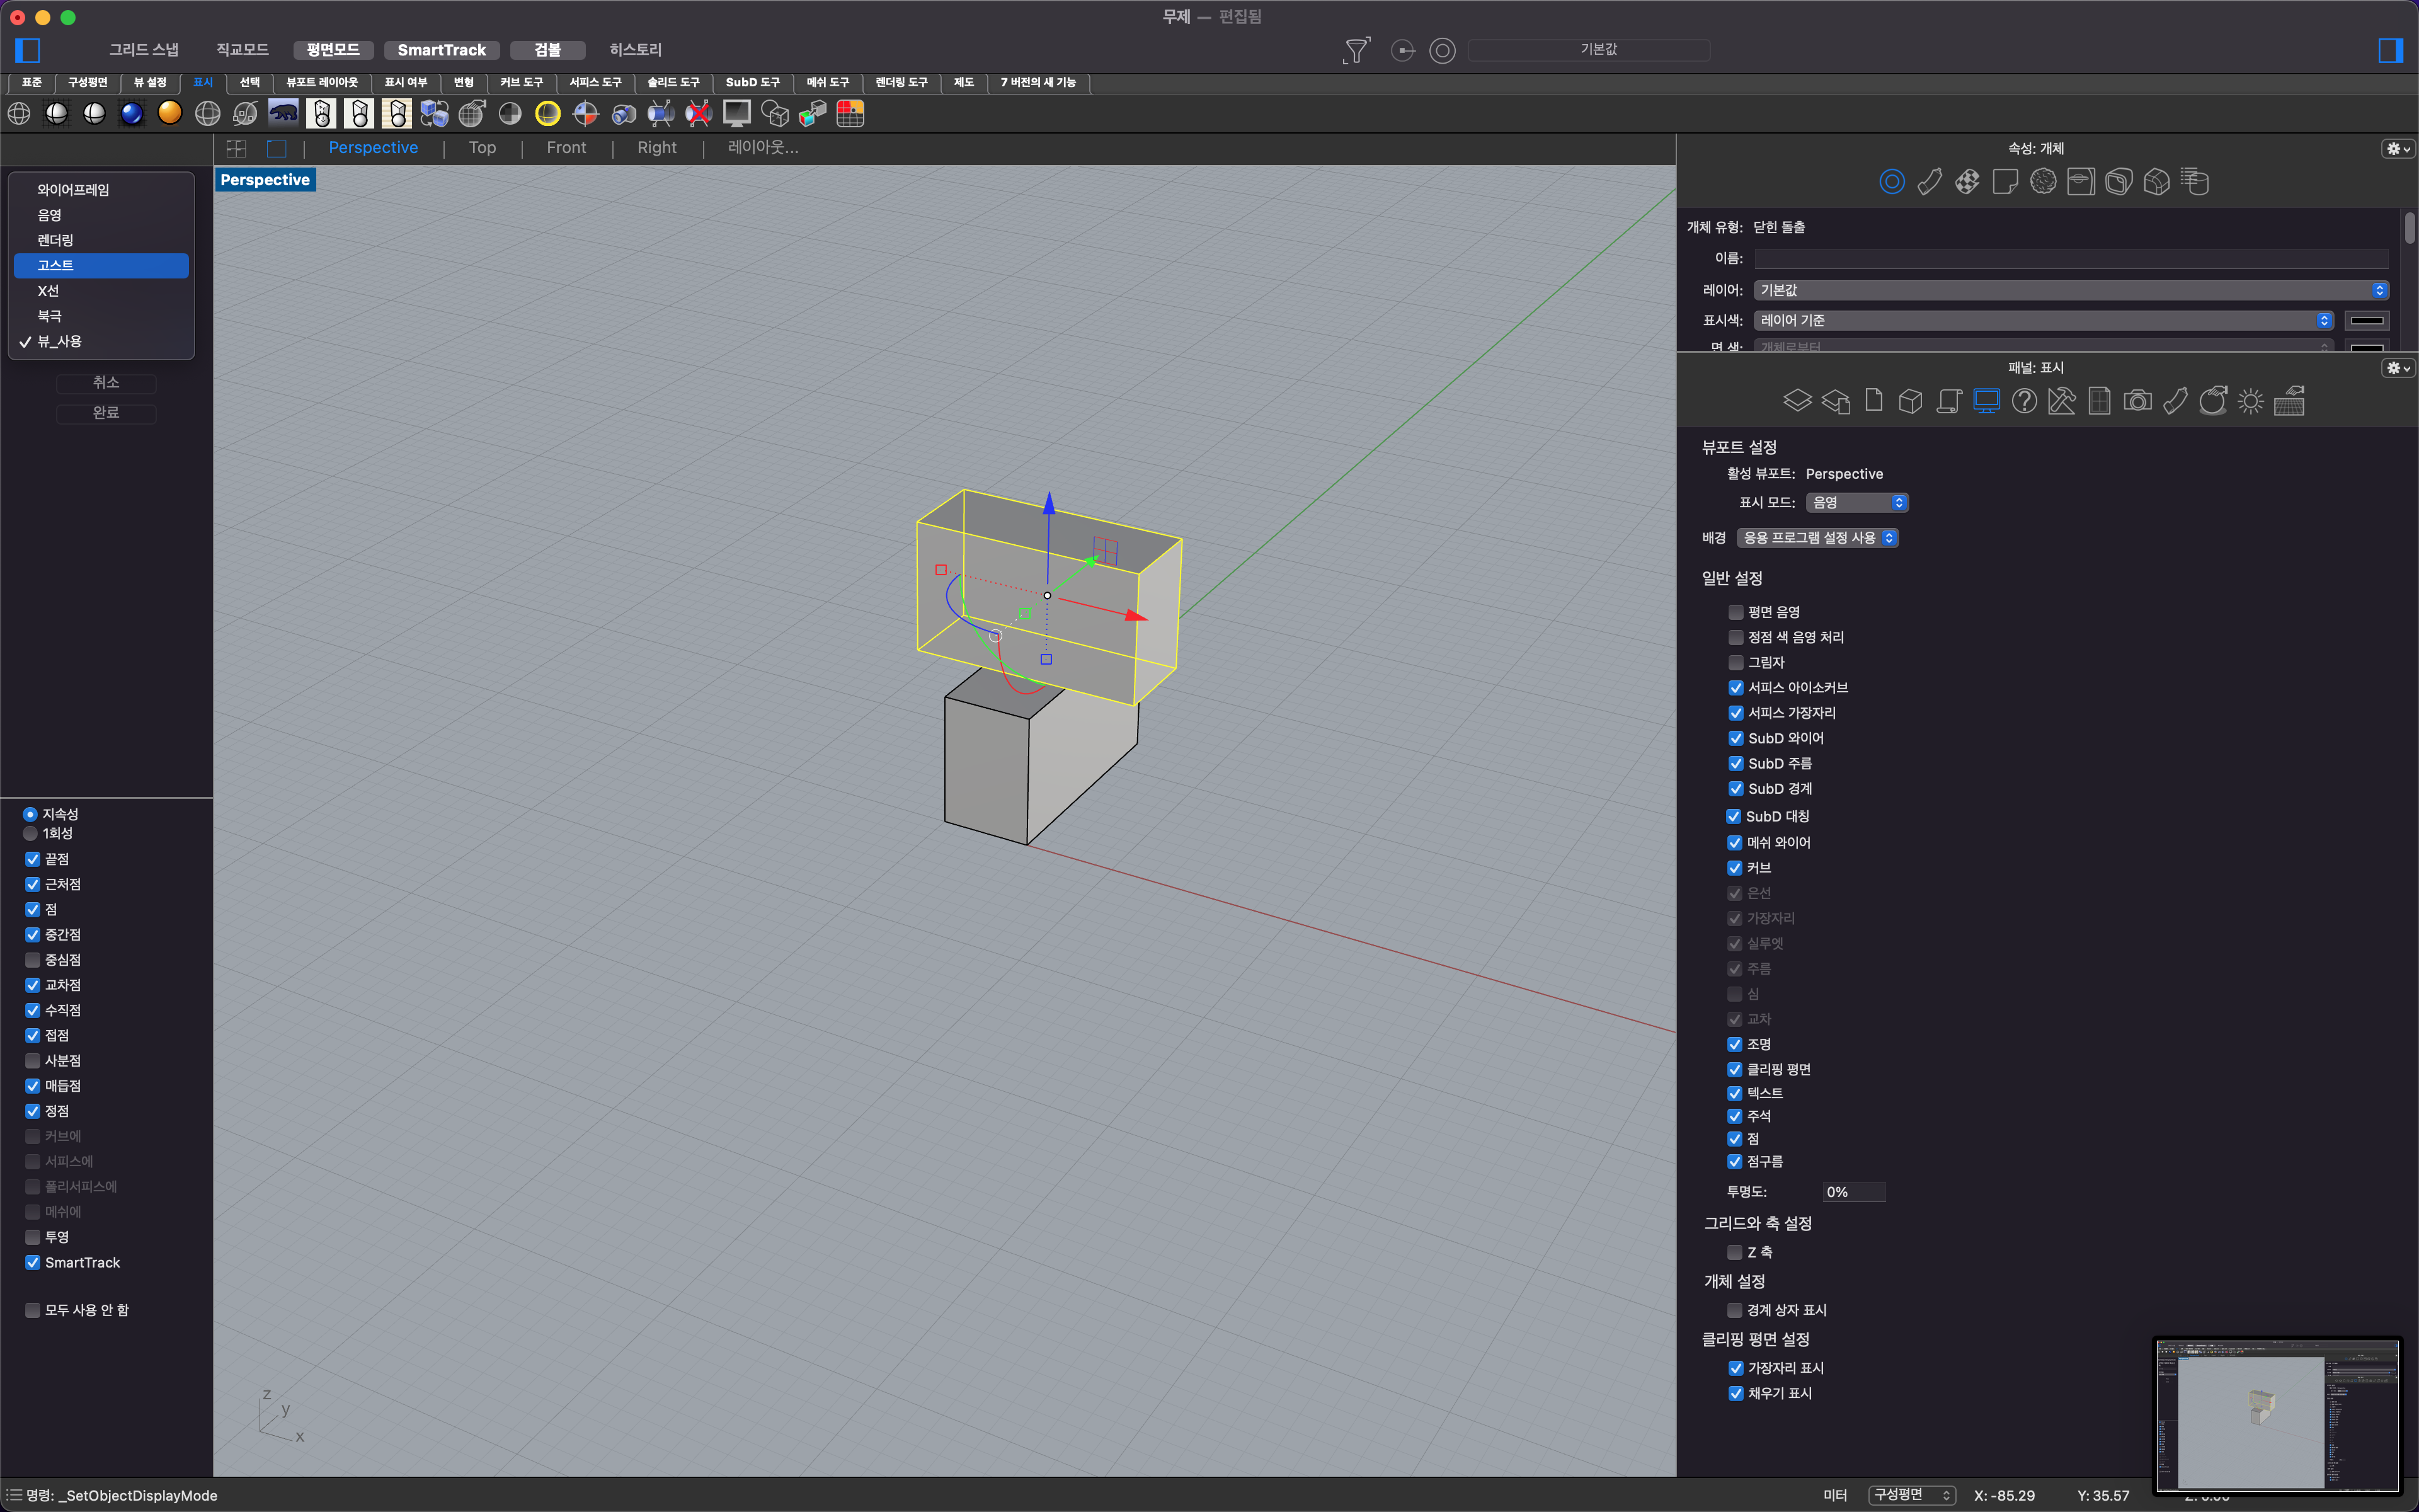Screen dimensions: 2419x1512
Task: Select X선 from the display list
Action: [x=101, y=291]
